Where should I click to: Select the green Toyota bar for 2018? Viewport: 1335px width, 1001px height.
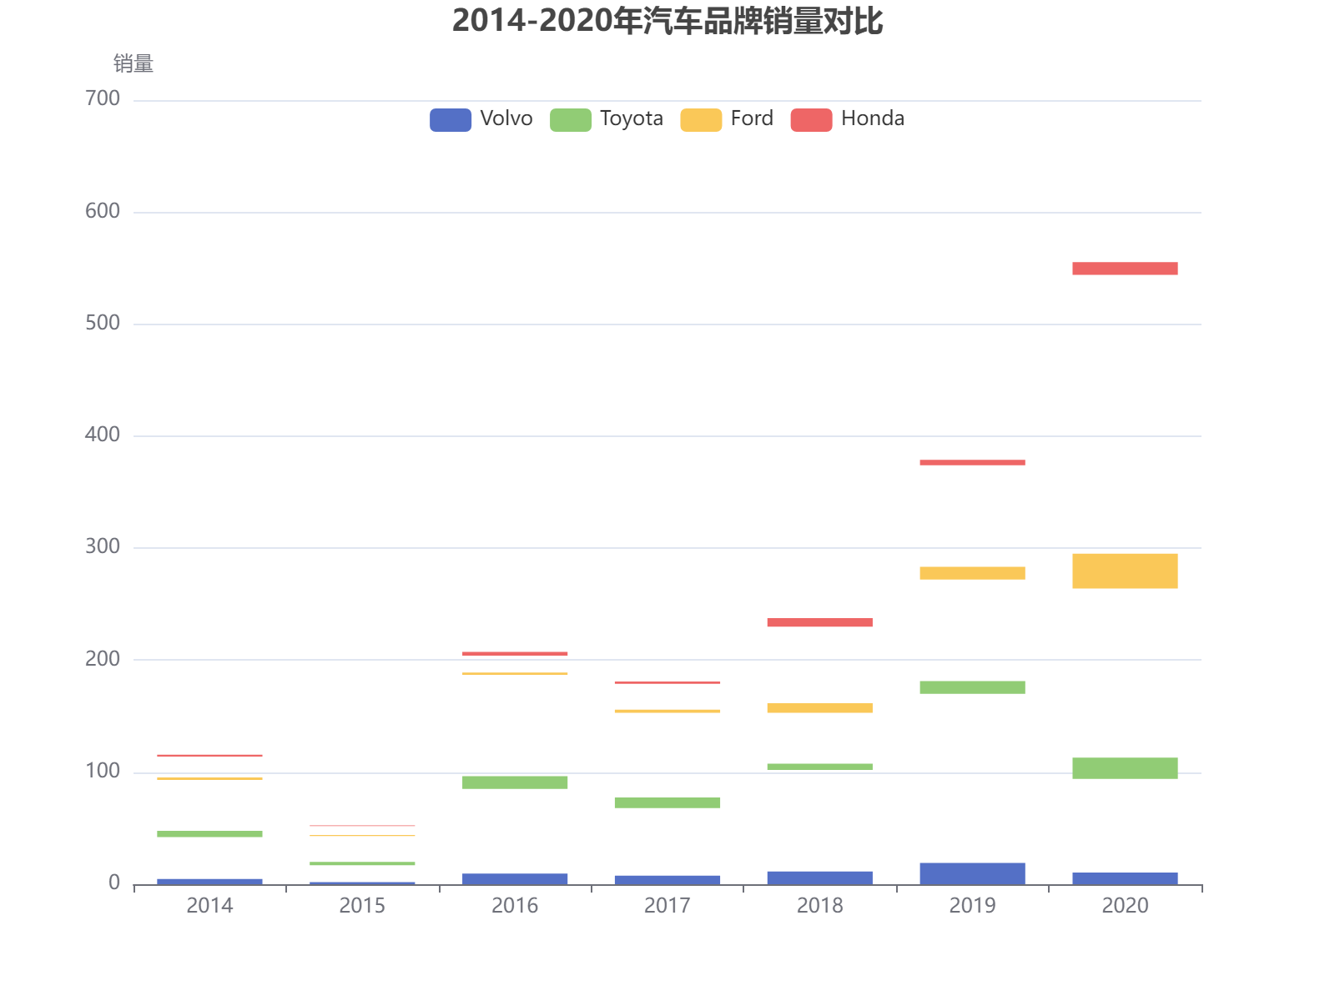[820, 767]
